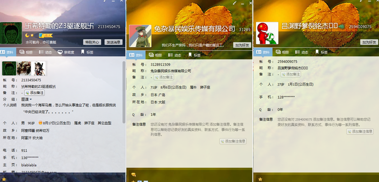Select 资料 tab in left profile window
The height and width of the screenshot is (182, 379).
[8, 52]
